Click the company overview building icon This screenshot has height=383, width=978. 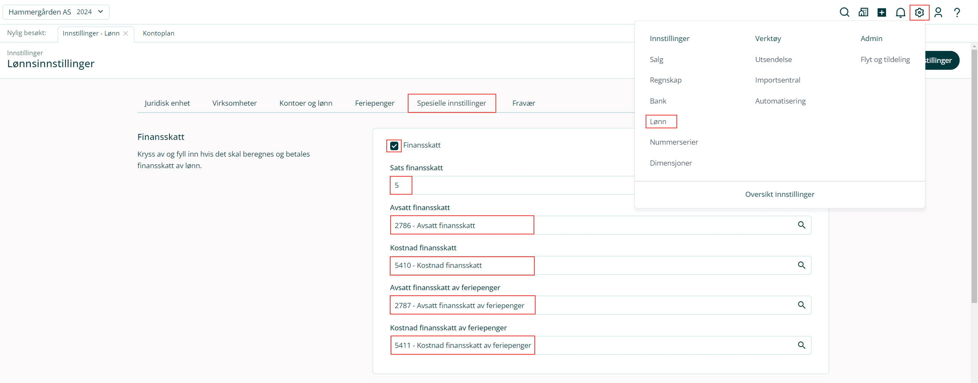863,12
